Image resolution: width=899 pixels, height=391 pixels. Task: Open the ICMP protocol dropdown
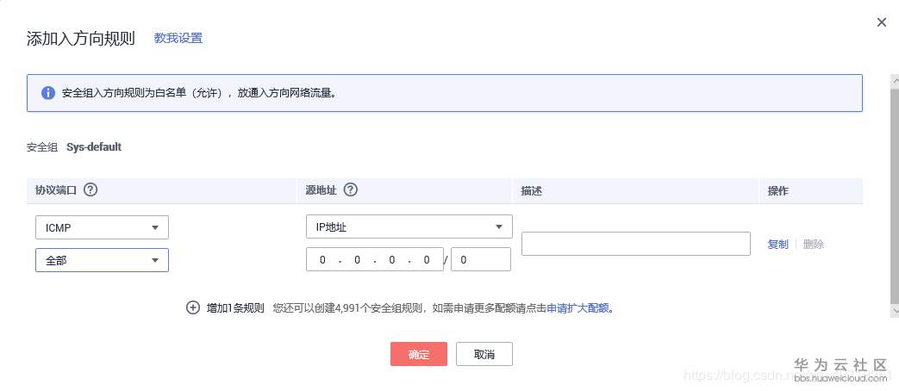pyautogui.click(x=102, y=227)
